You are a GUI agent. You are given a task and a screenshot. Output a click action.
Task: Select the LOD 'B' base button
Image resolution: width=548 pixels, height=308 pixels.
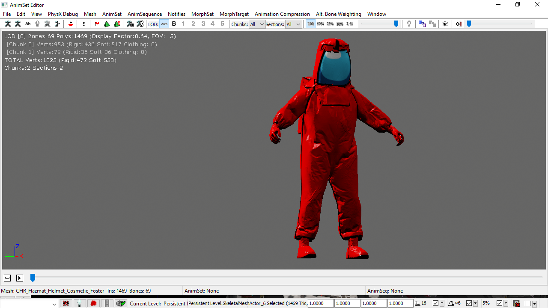tap(174, 24)
